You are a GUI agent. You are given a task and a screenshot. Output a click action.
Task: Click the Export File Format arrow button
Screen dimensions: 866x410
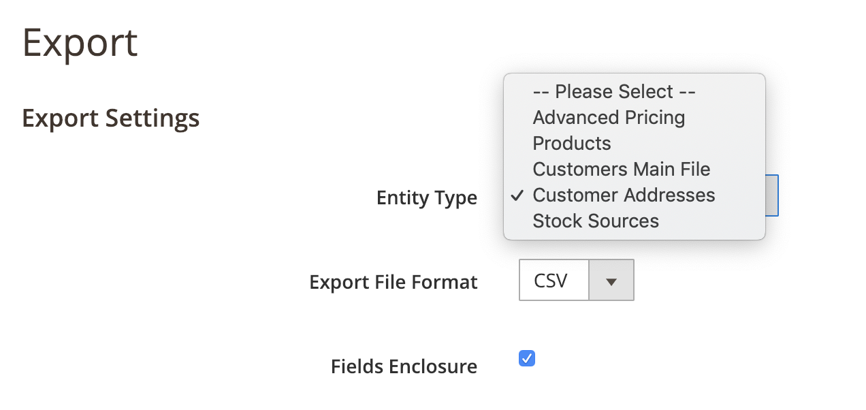point(611,280)
